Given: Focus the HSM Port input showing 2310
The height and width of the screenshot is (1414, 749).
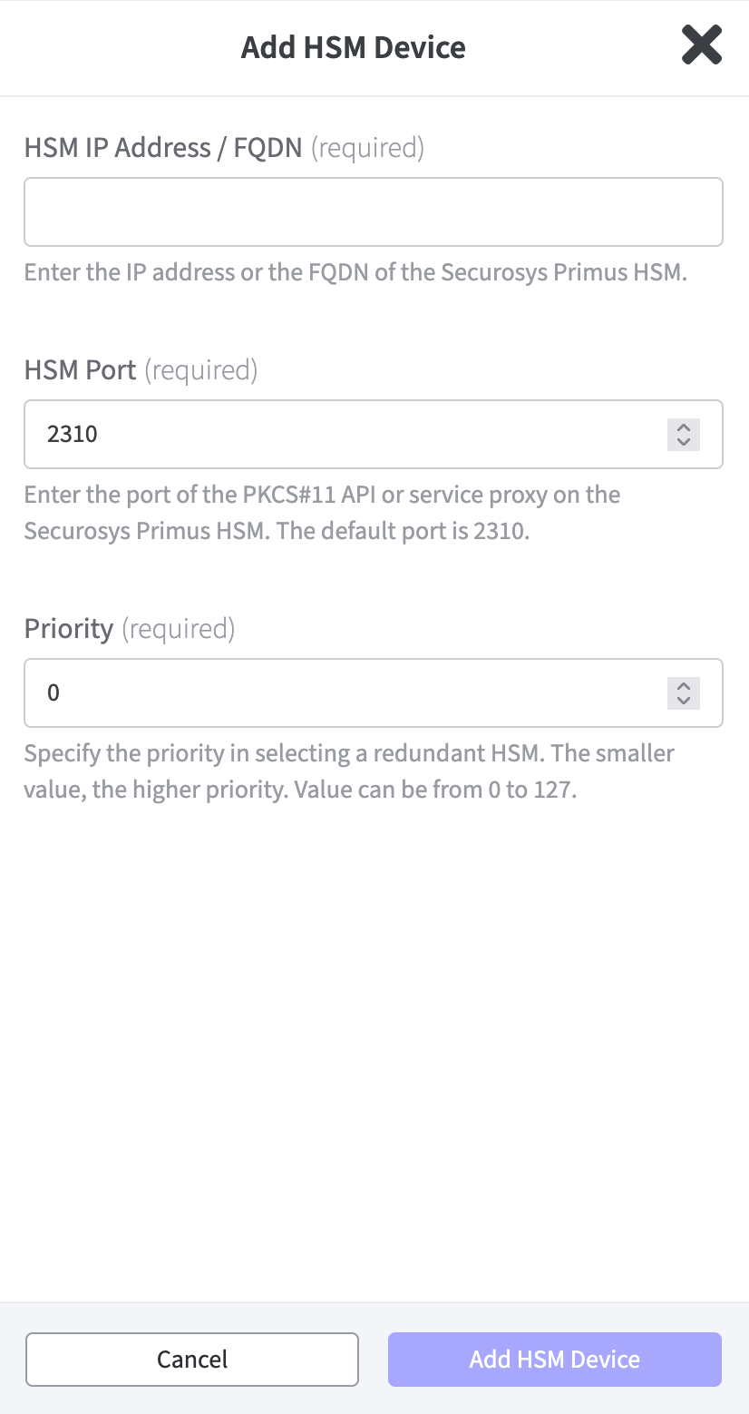Looking at the screenshot, I should pyautogui.click(x=345, y=434).
